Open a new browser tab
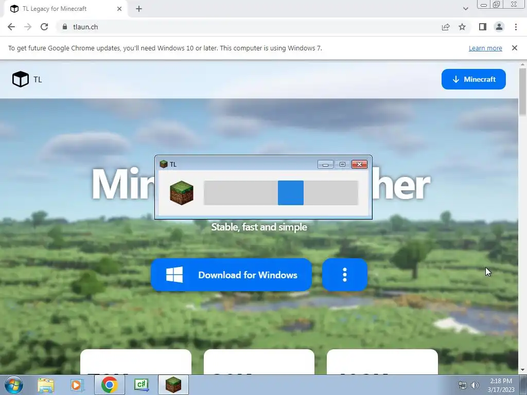The height and width of the screenshot is (395, 527). coord(139,9)
